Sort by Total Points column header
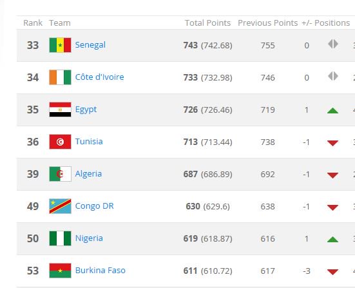 click(207, 23)
